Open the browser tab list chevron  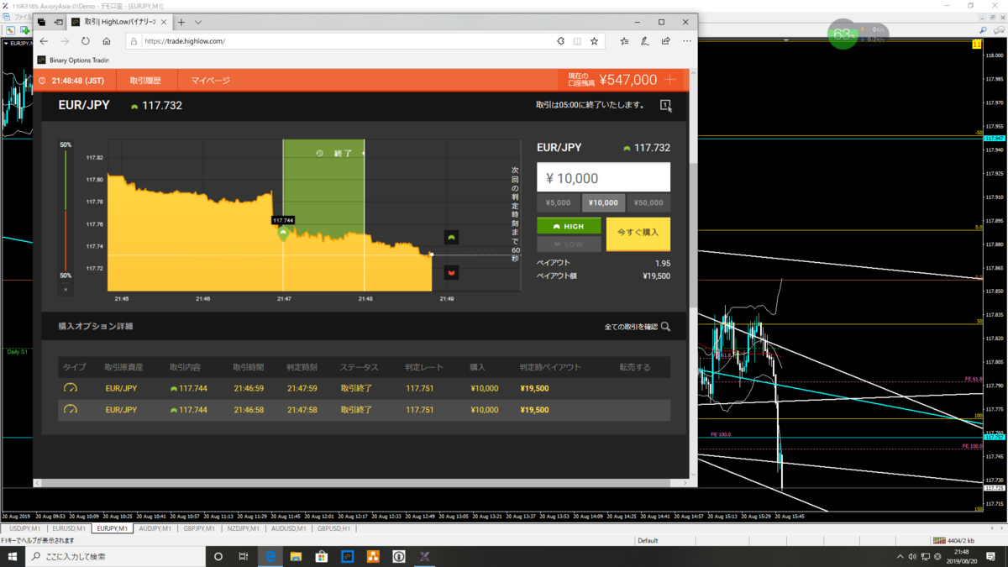[198, 22]
